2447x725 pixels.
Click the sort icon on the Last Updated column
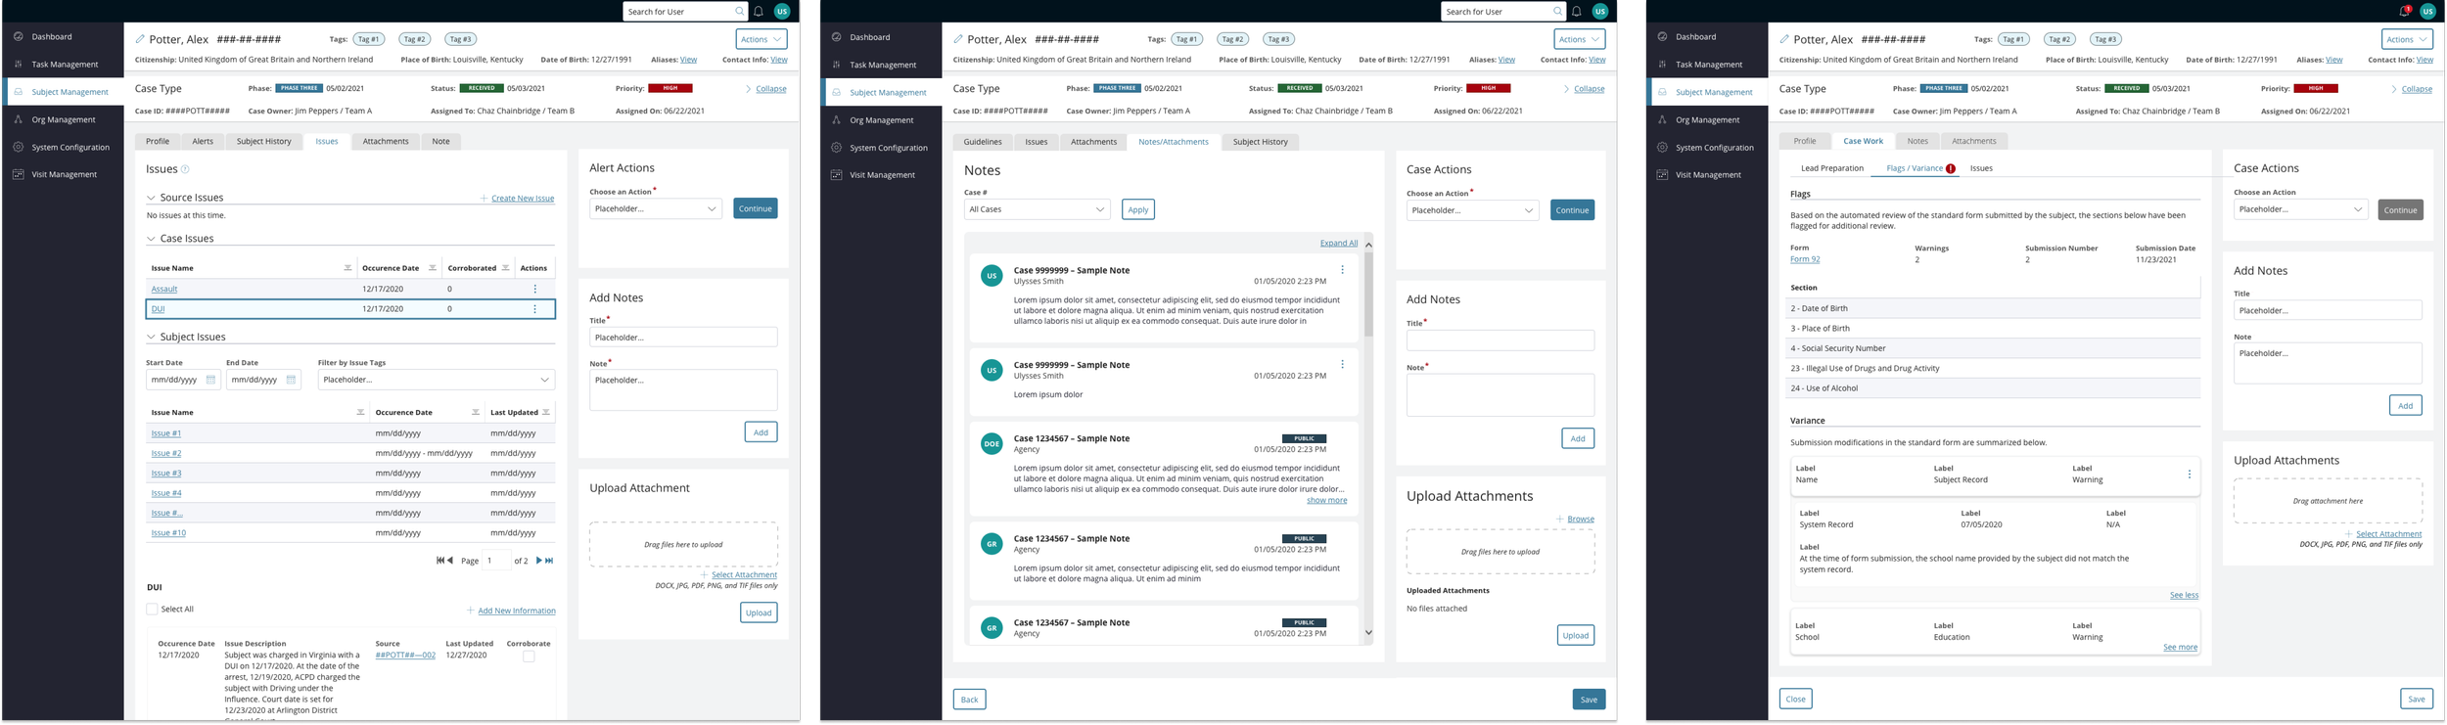coord(546,413)
